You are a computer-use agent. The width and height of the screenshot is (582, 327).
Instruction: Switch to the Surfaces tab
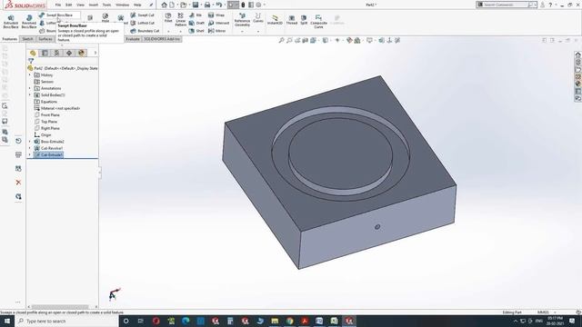pyautogui.click(x=45, y=39)
